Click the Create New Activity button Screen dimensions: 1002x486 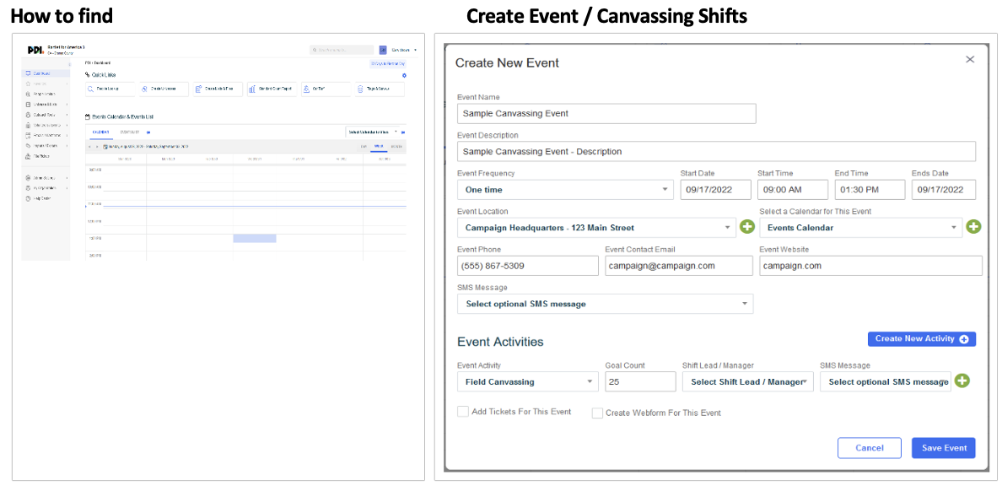tap(921, 338)
